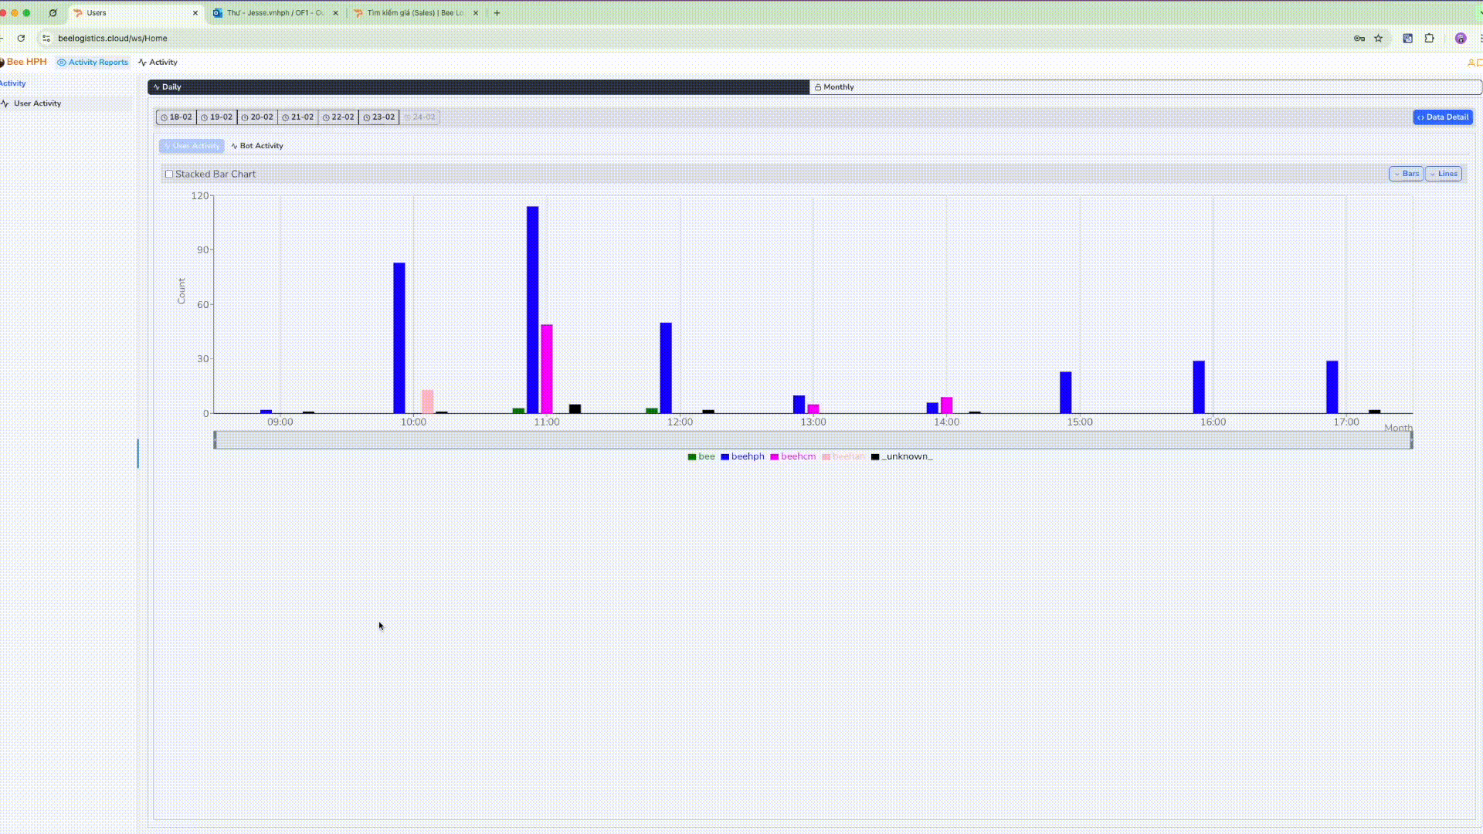
Task: Click the activity waveform icon on the Daily header
Action: [154, 86]
